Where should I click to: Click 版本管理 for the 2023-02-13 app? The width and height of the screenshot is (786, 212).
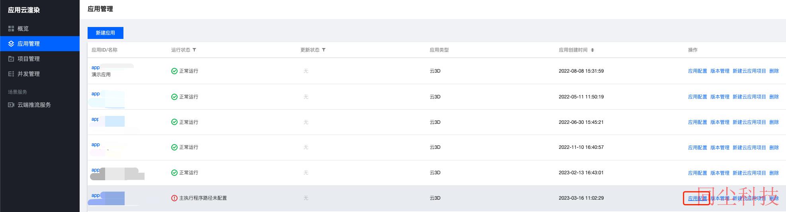point(720,173)
